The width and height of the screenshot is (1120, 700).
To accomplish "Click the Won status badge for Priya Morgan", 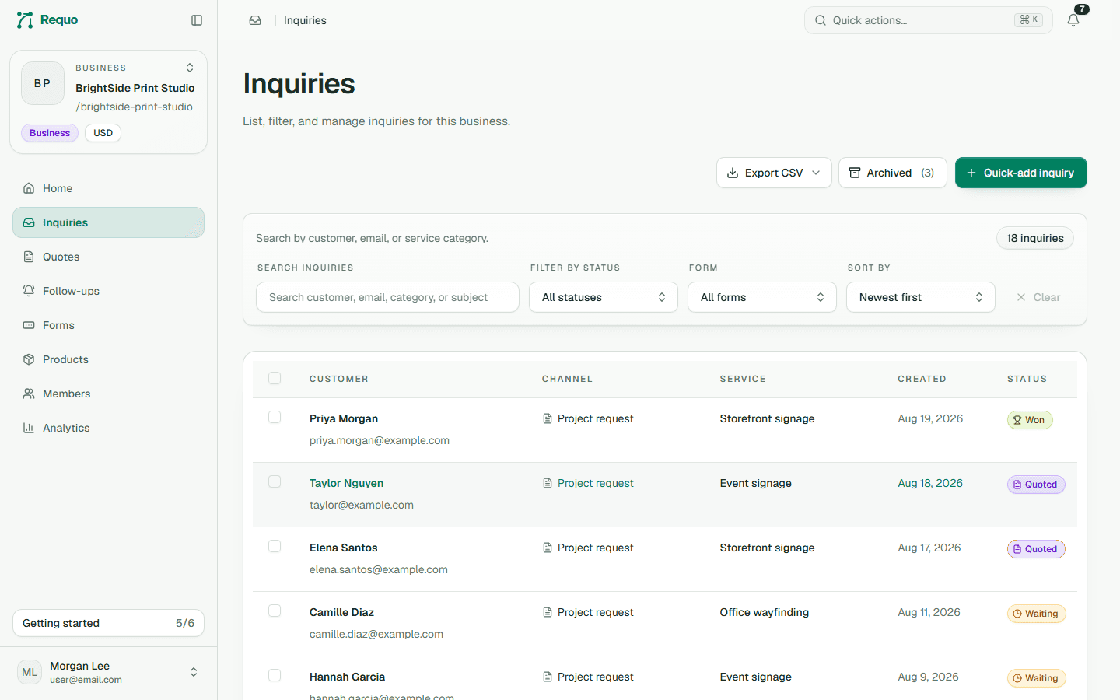I will (1030, 420).
